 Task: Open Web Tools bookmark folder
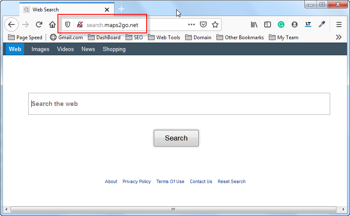pyautogui.click(x=164, y=38)
